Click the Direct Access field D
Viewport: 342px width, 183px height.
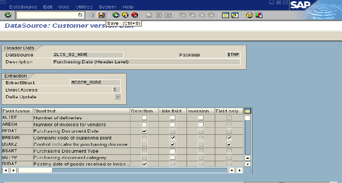pyautogui.click(x=116, y=90)
